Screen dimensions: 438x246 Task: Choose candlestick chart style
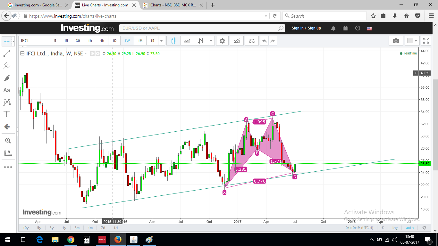173,41
